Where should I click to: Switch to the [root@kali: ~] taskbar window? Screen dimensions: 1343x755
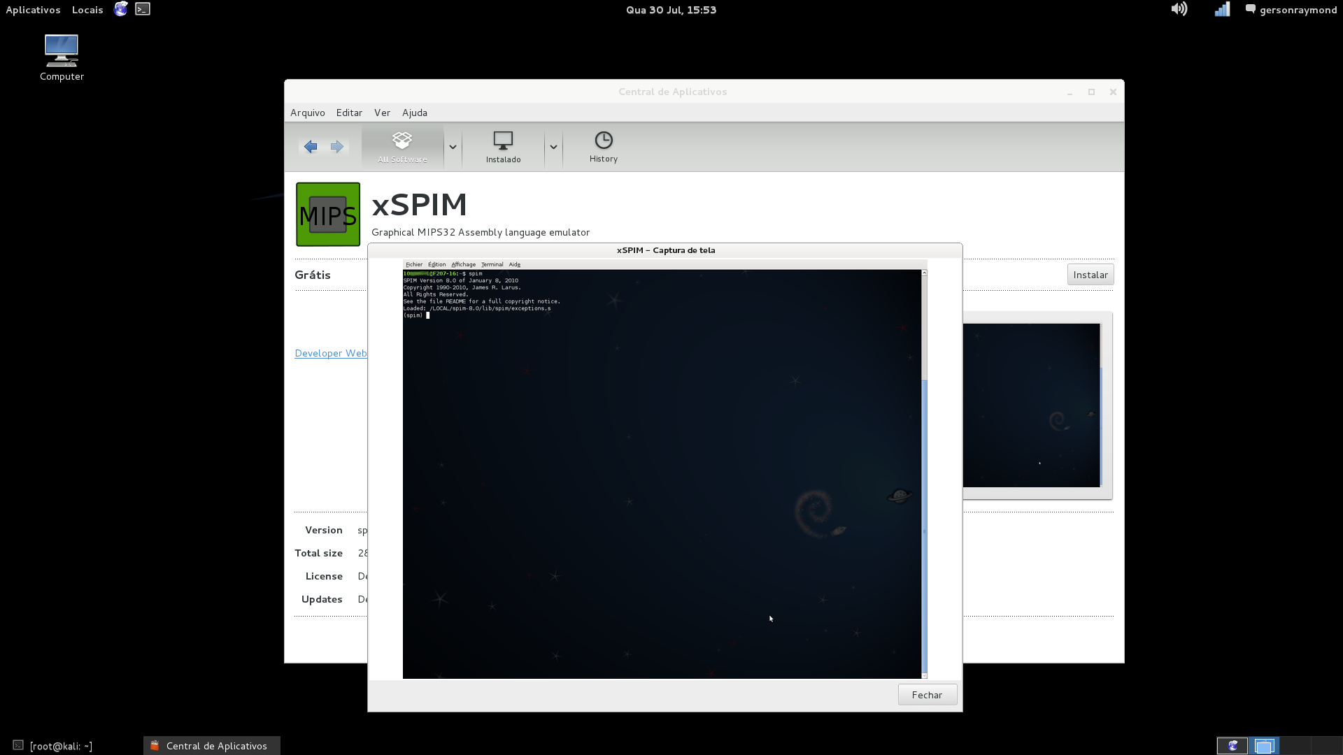pyautogui.click(x=53, y=746)
